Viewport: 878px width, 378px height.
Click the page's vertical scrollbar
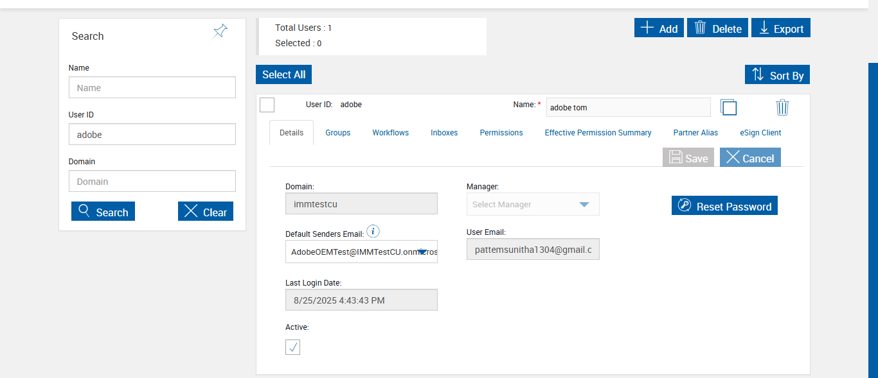coord(873,218)
